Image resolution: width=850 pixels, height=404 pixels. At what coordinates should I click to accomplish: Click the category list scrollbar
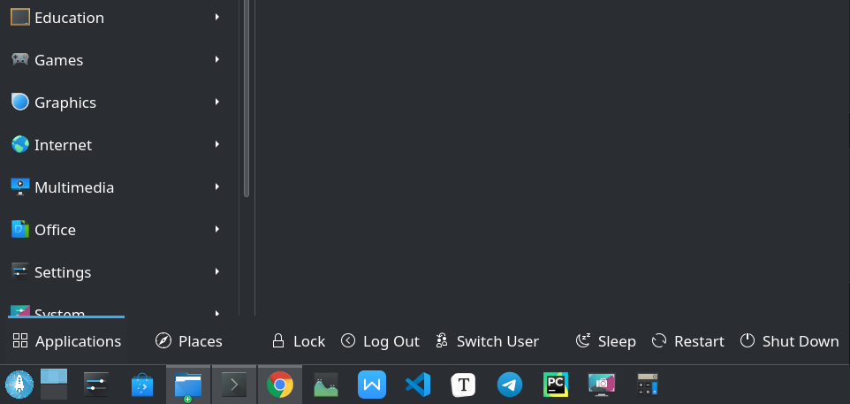click(247, 98)
